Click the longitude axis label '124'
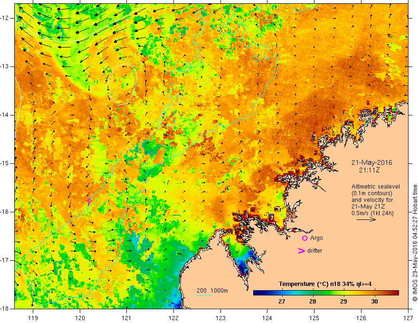Viewport: 418px width, 323px height. [x=267, y=318]
